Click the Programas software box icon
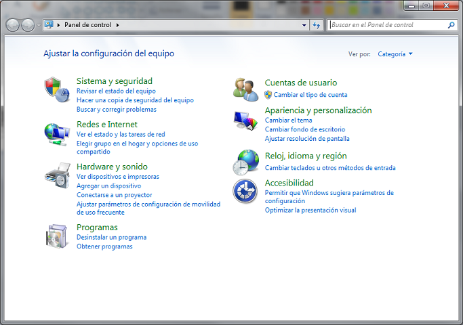The width and height of the screenshot is (463, 325). coord(57,236)
